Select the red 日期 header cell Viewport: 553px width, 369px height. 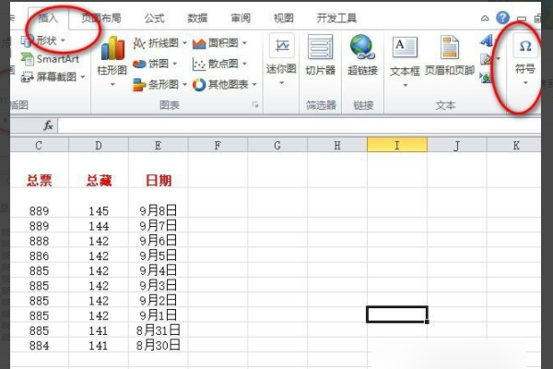point(158,170)
